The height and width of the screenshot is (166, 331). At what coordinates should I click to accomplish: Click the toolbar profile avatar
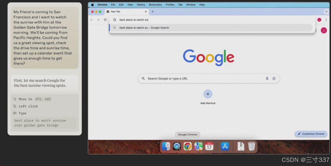point(319,20)
